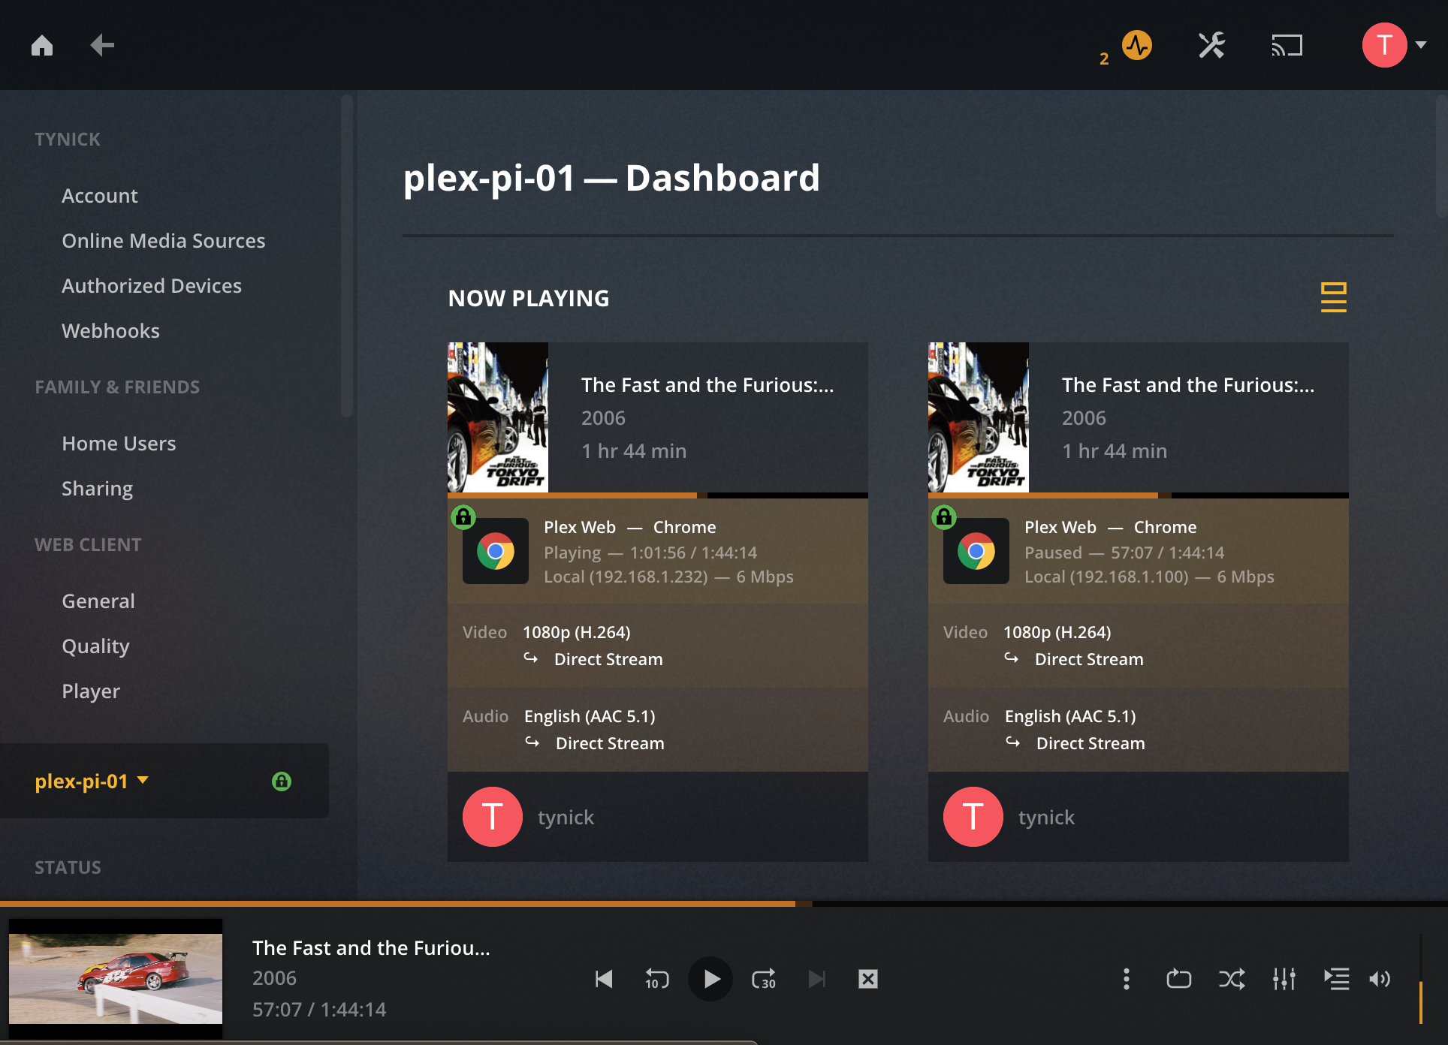Screen dimensions: 1448x1045
Task: Click the Account settings link
Action: coord(100,194)
